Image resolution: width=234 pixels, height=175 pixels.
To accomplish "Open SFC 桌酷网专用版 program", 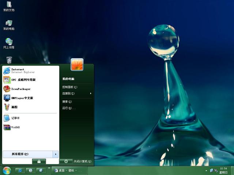I will pos(23,79).
